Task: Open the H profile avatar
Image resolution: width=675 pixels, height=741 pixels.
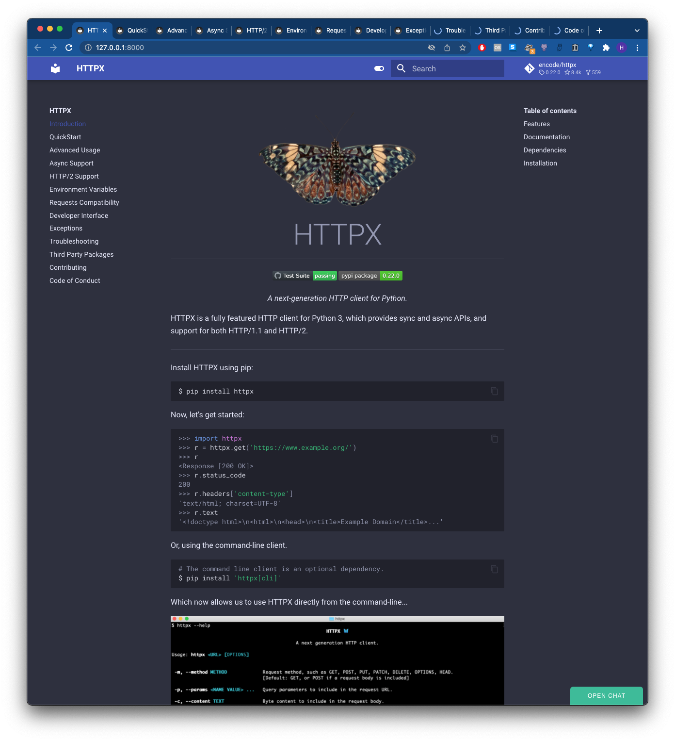Action: click(622, 48)
